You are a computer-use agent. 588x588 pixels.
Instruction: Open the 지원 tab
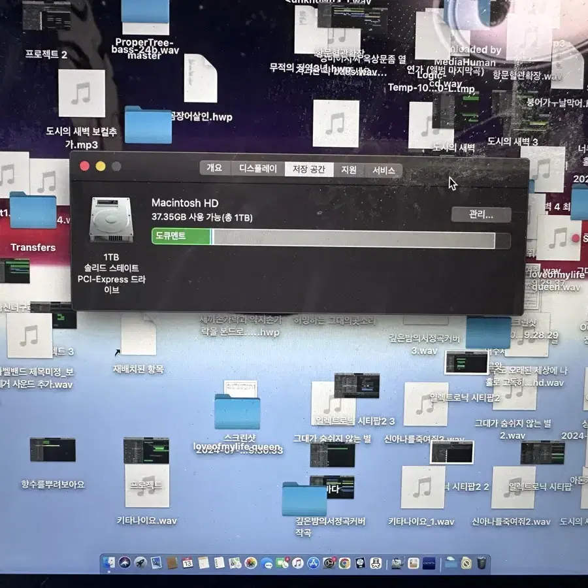point(349,170)
